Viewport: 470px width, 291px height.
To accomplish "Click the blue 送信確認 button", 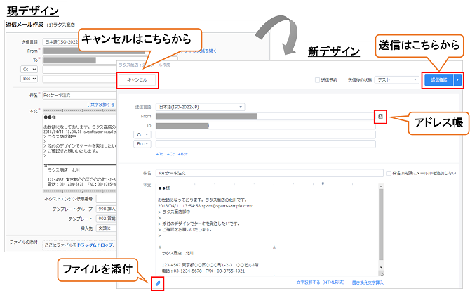I will click(x=439, y=80).
